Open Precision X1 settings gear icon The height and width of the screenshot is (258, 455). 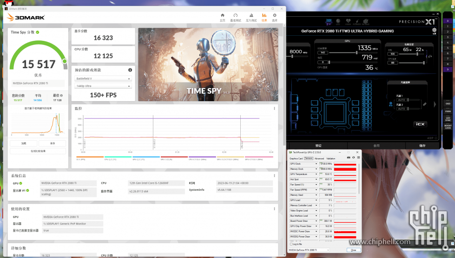click(434, 30)
